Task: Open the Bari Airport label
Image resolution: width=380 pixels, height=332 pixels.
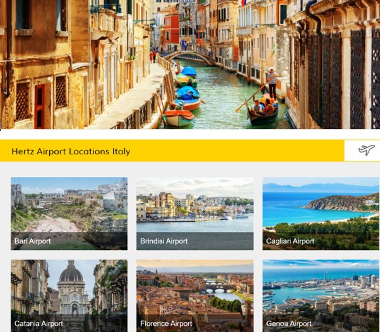Action: point(32,241)
